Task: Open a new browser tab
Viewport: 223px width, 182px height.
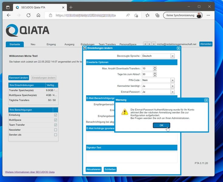Action: [x=71, y=7]
